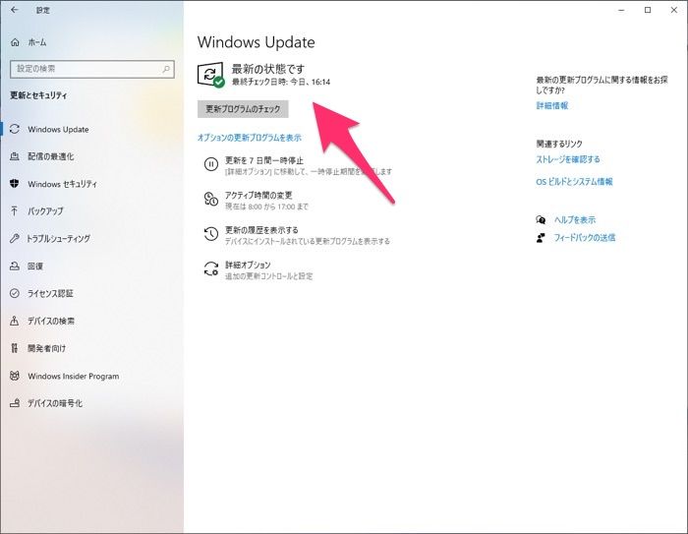
Task: Click the clock icon for アクティブ時間の変更
Action: point(211,199)
